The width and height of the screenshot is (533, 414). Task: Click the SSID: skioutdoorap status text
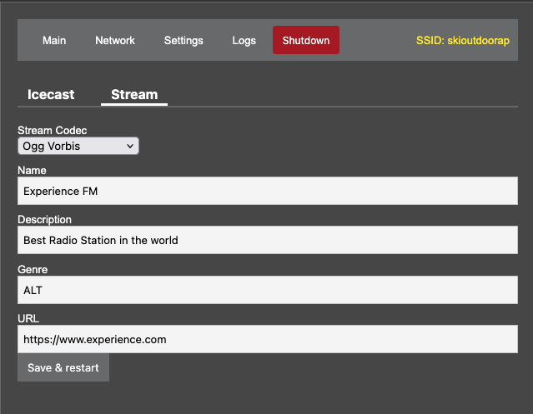tap(464, 40)
